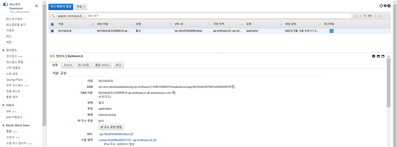Collapse the 인스턴스 sidebar section

coord(3,50)
